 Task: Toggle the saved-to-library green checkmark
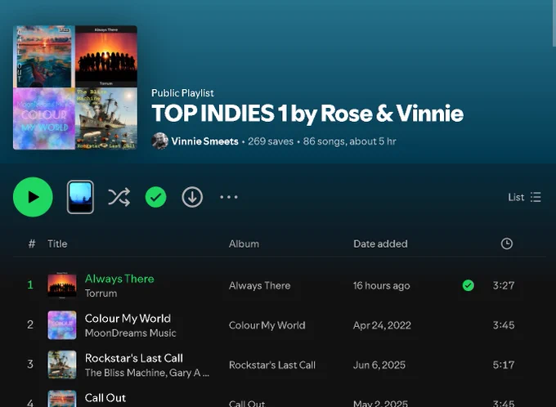click(x=155, y=197)
